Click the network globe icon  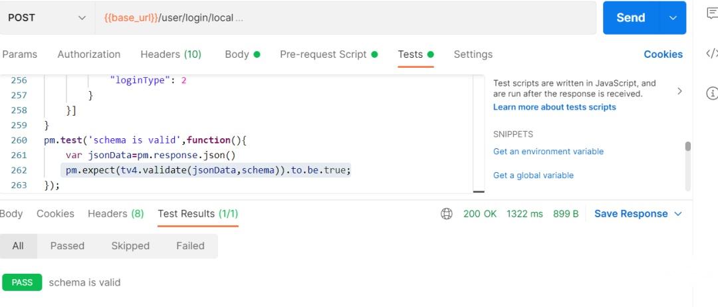[x=447, y=214]
